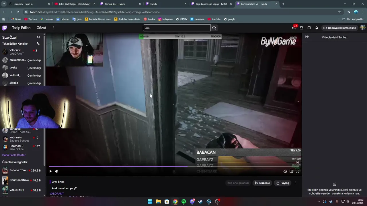
Task: Open tab search dropdown arrow
Action: [x=4, y=4]
